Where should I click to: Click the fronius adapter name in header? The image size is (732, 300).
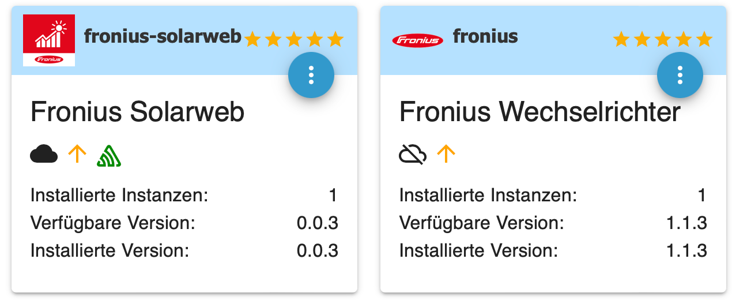tap(485, 36)
